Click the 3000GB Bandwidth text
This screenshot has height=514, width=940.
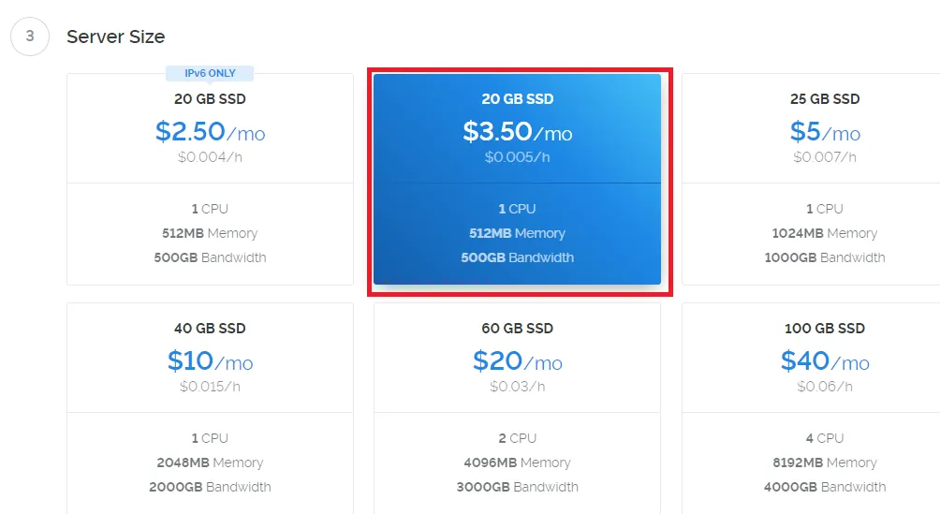click(x=518, y=487)
